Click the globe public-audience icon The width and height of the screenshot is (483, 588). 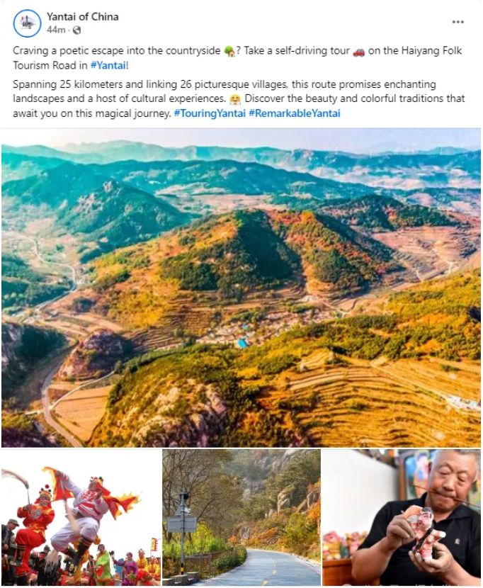coord(77,30)
